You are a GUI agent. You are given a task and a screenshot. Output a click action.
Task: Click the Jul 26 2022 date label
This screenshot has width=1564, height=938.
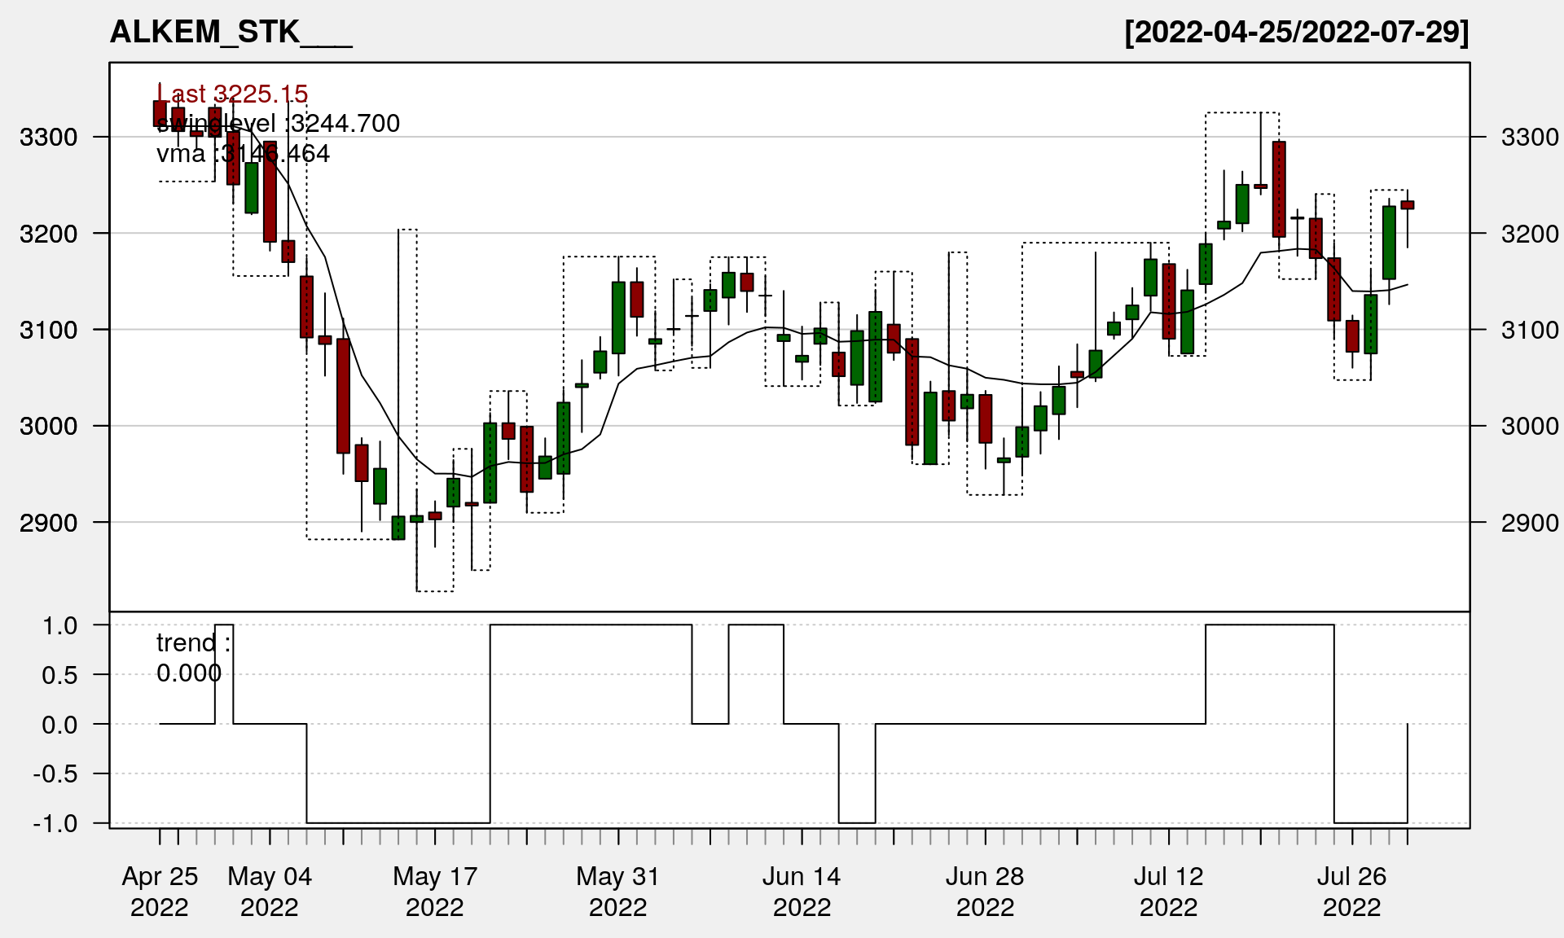pyautogui.click(x=1351, y=892)
